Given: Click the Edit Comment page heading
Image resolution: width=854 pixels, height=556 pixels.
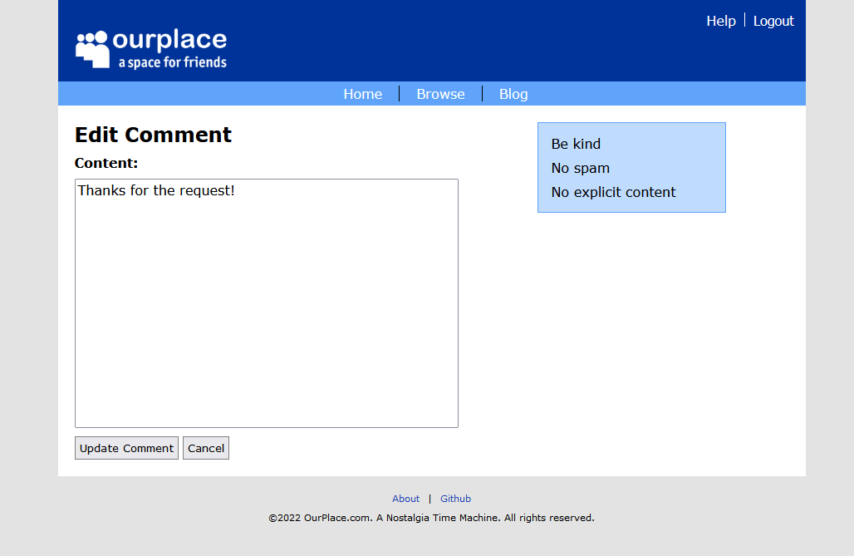Looking at the screenshot, I should click(x=153, y=134).
